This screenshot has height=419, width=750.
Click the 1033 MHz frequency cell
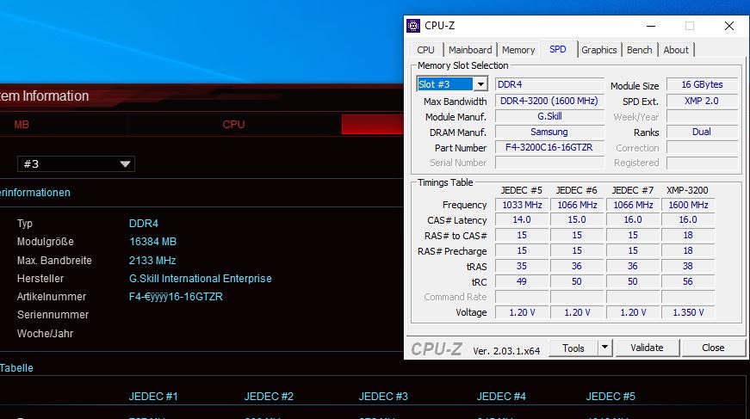coord(522,205)
